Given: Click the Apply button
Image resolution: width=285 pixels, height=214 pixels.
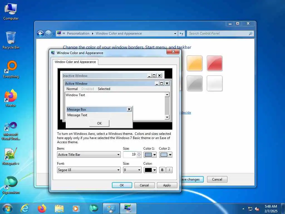Looking at the screenshot, I should (x=167, y=185).
